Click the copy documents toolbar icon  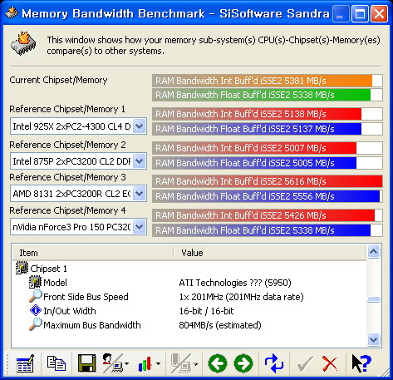click(x=56, y=363)
